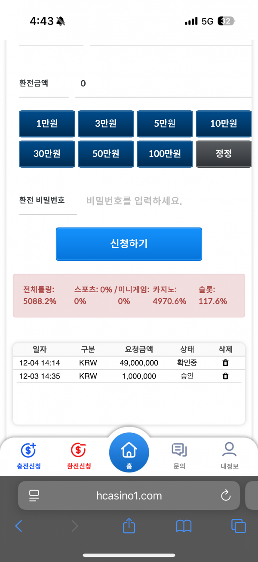Open 내정보 profile page
258x562 pixels.
(229, 456)
